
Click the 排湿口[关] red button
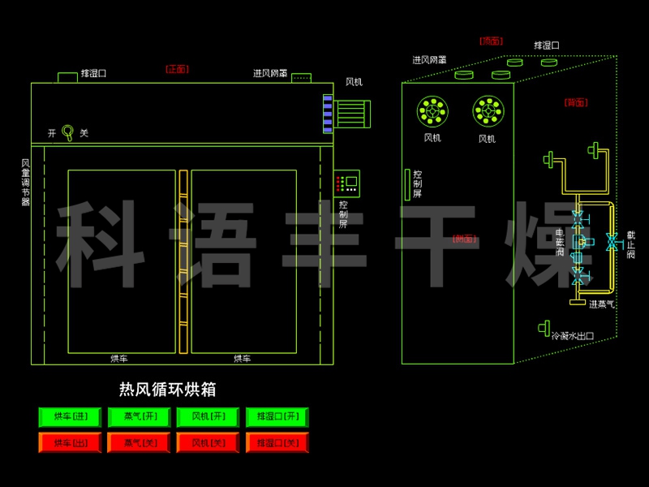pos(277,442)
